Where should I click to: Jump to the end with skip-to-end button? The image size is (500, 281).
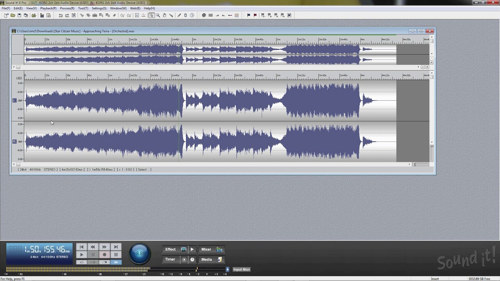116,247
